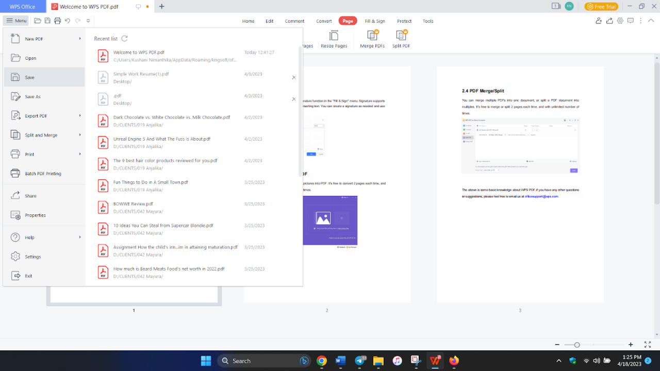Viewport: 660px width, 371px height.
Task: Click the Free Trial button
Action: point(601,6)
